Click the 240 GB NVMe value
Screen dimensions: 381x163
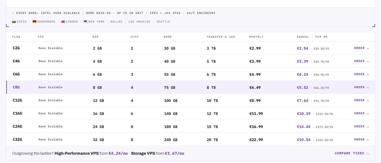[170, 140]
